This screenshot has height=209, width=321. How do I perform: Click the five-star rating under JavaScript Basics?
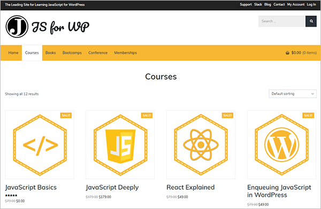point(11,195)
